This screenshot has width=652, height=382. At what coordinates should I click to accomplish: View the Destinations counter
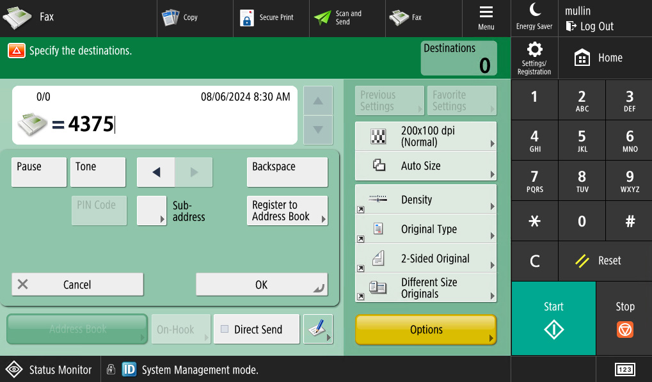pos(459,58)
